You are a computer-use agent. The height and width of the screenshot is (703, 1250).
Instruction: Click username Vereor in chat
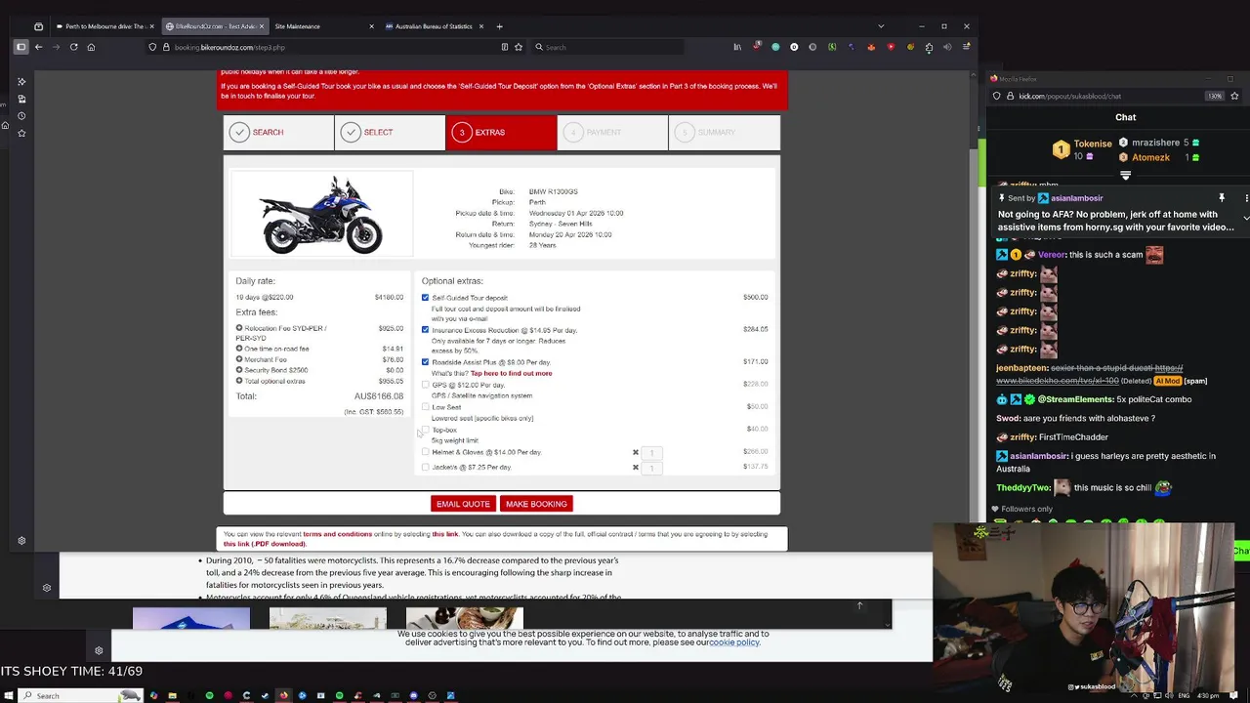click(1052, 255)
